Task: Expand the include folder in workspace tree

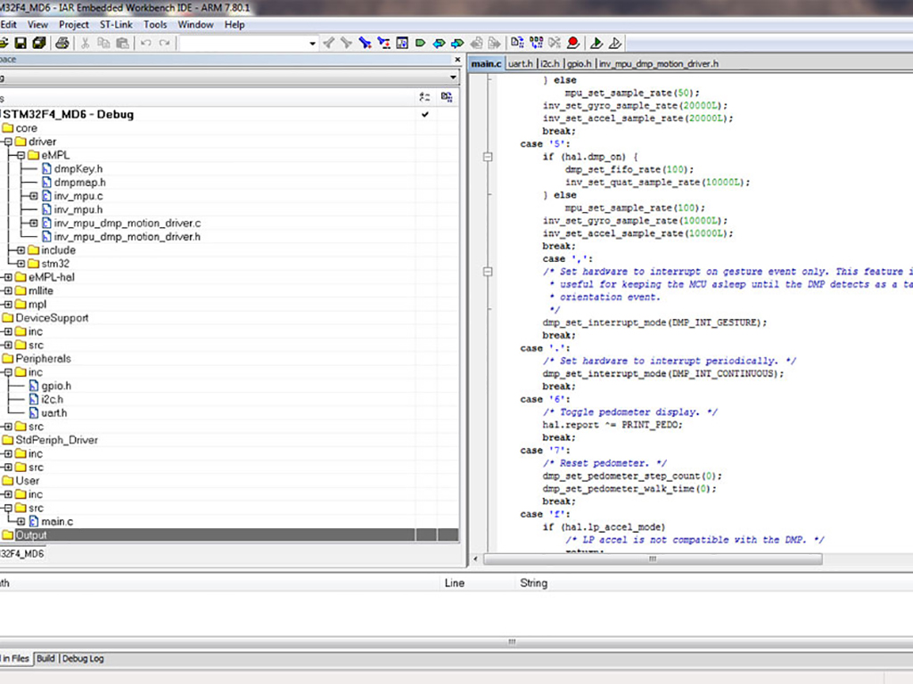Action: [x=21, y=250]
